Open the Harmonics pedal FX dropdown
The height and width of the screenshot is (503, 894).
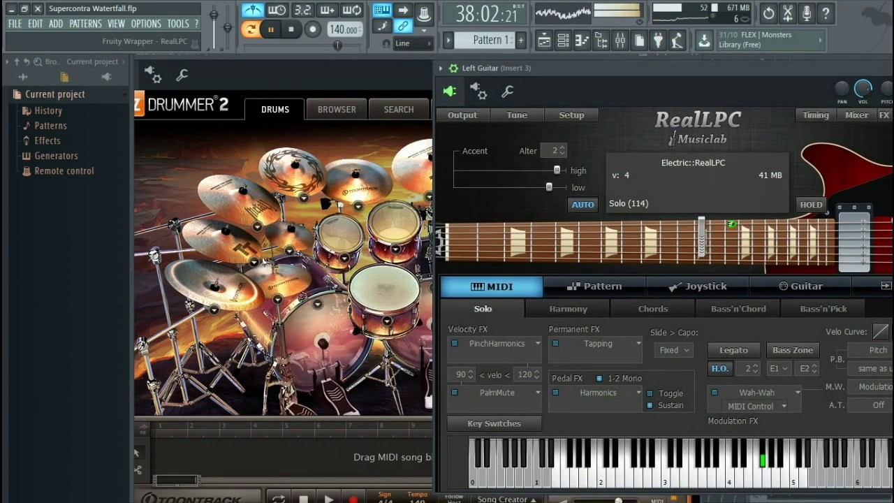point(638,393)
